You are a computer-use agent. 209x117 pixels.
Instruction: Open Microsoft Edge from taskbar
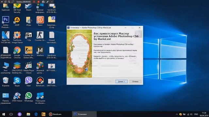coord(36,114)
